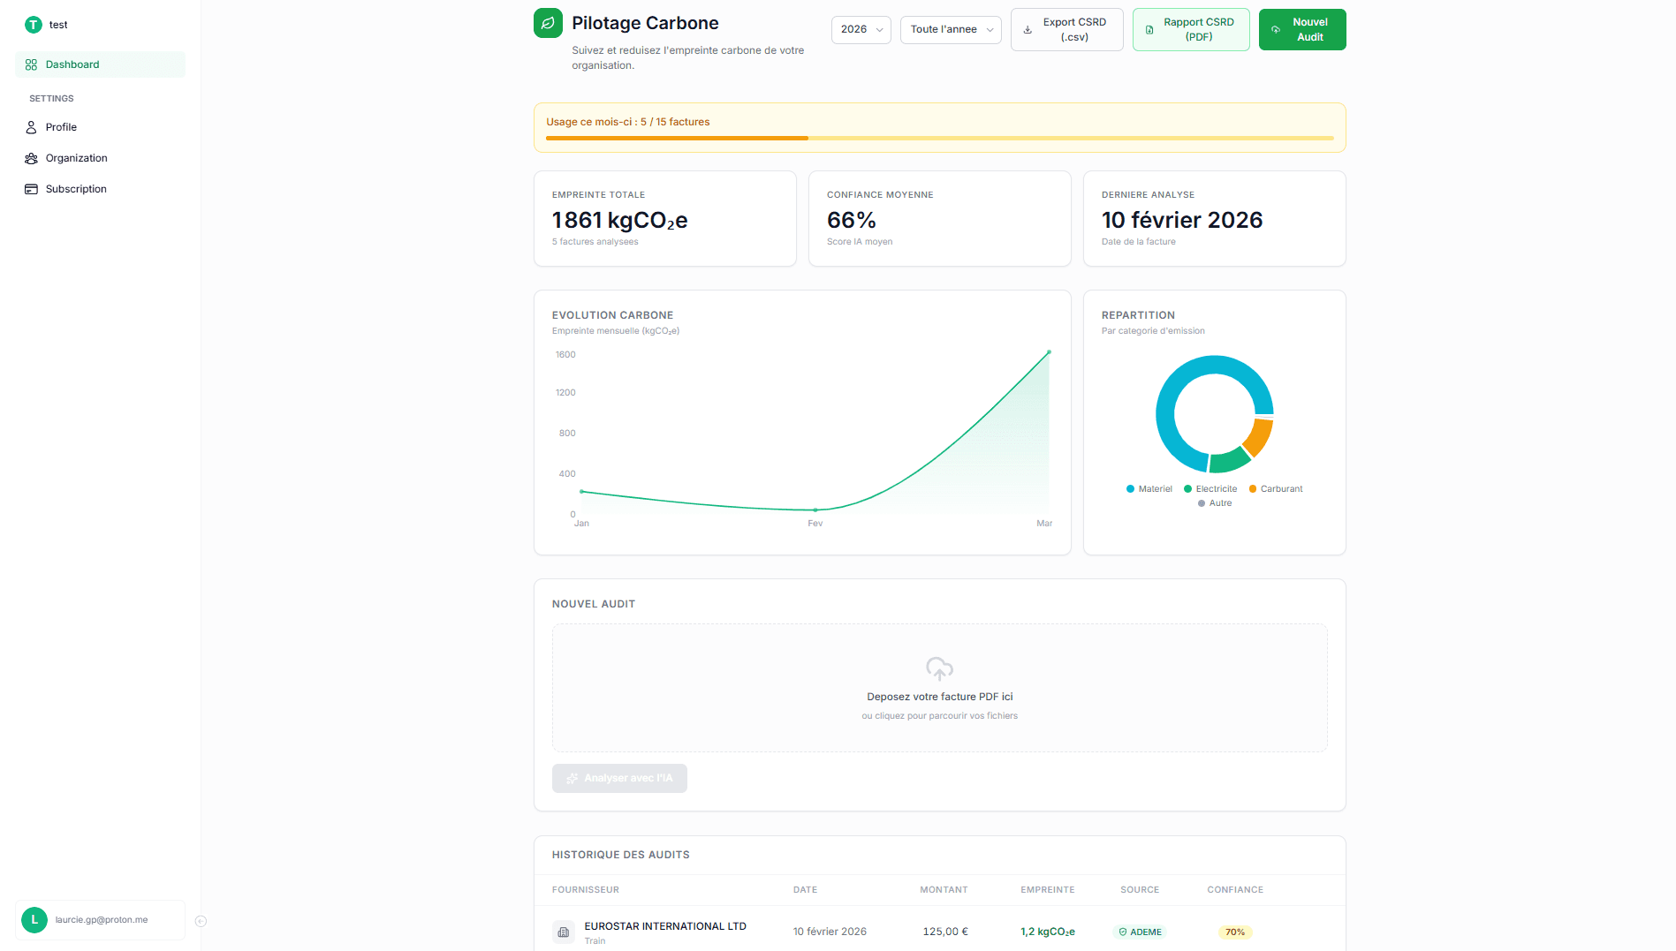Toggle the Electricite legend entry
The height and width of the screenshot is (951, 1676).
(1210, 489)
